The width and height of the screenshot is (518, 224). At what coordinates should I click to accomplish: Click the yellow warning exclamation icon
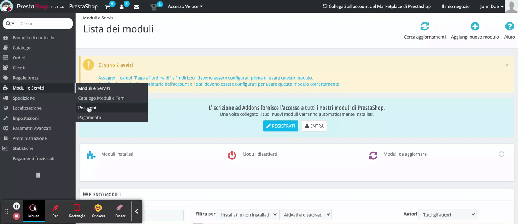point(89,65)
